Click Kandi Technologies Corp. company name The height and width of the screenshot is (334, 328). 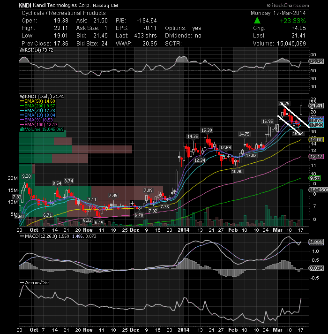coord(62,5)
